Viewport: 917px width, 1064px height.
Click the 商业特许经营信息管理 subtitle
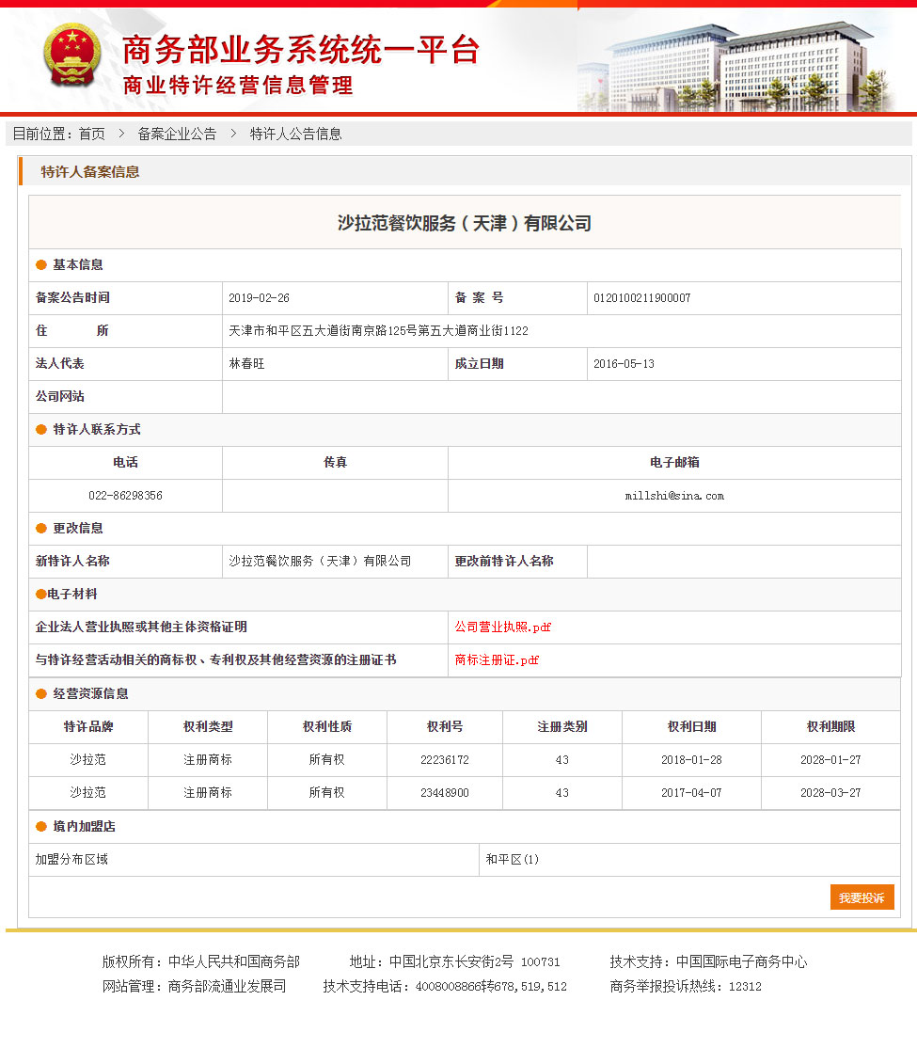click(238, 86)
